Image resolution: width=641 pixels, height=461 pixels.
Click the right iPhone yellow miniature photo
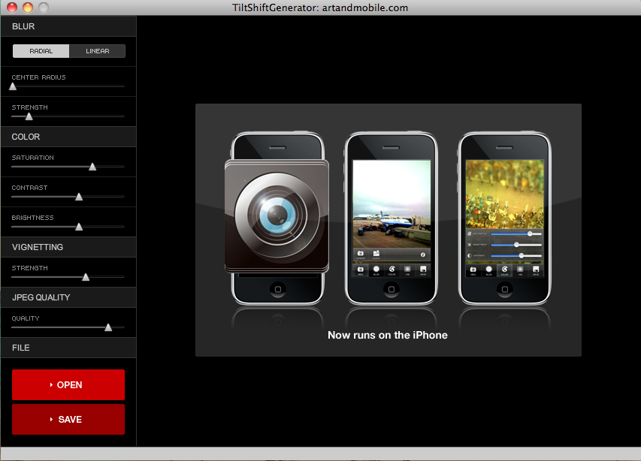pos(504,194)
